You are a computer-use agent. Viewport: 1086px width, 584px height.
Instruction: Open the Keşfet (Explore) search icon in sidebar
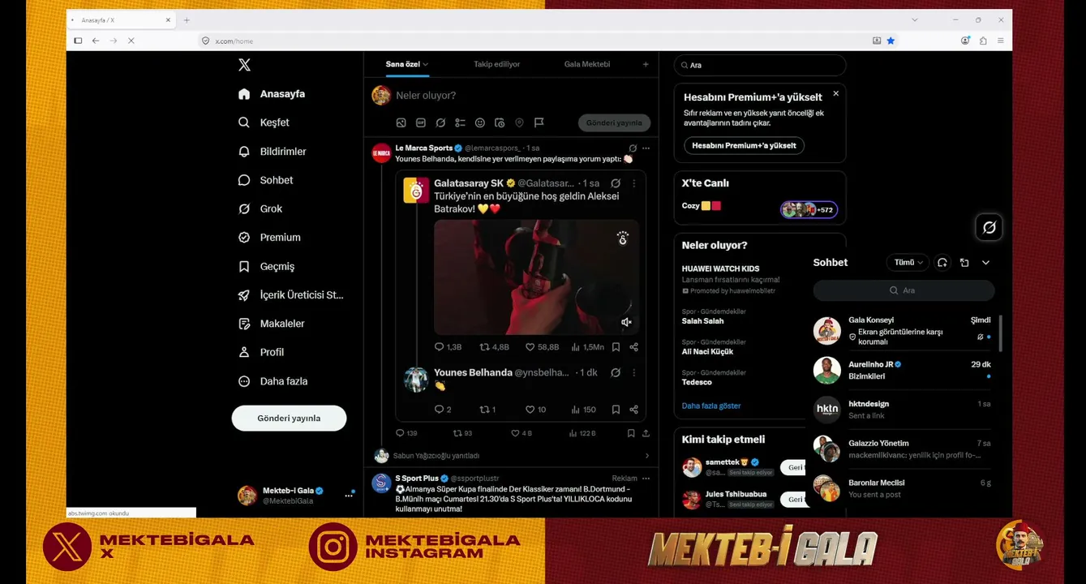pos(244,122)
